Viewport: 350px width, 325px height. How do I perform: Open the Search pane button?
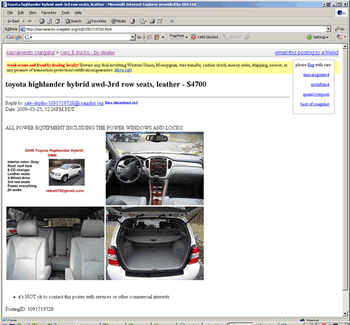73,21
